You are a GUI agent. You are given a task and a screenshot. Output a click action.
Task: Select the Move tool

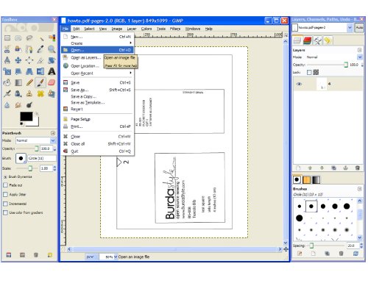click(18, 60)
